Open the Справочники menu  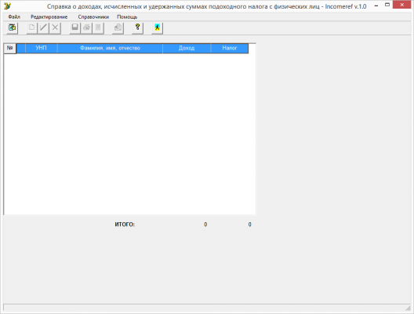coord(93,17)
